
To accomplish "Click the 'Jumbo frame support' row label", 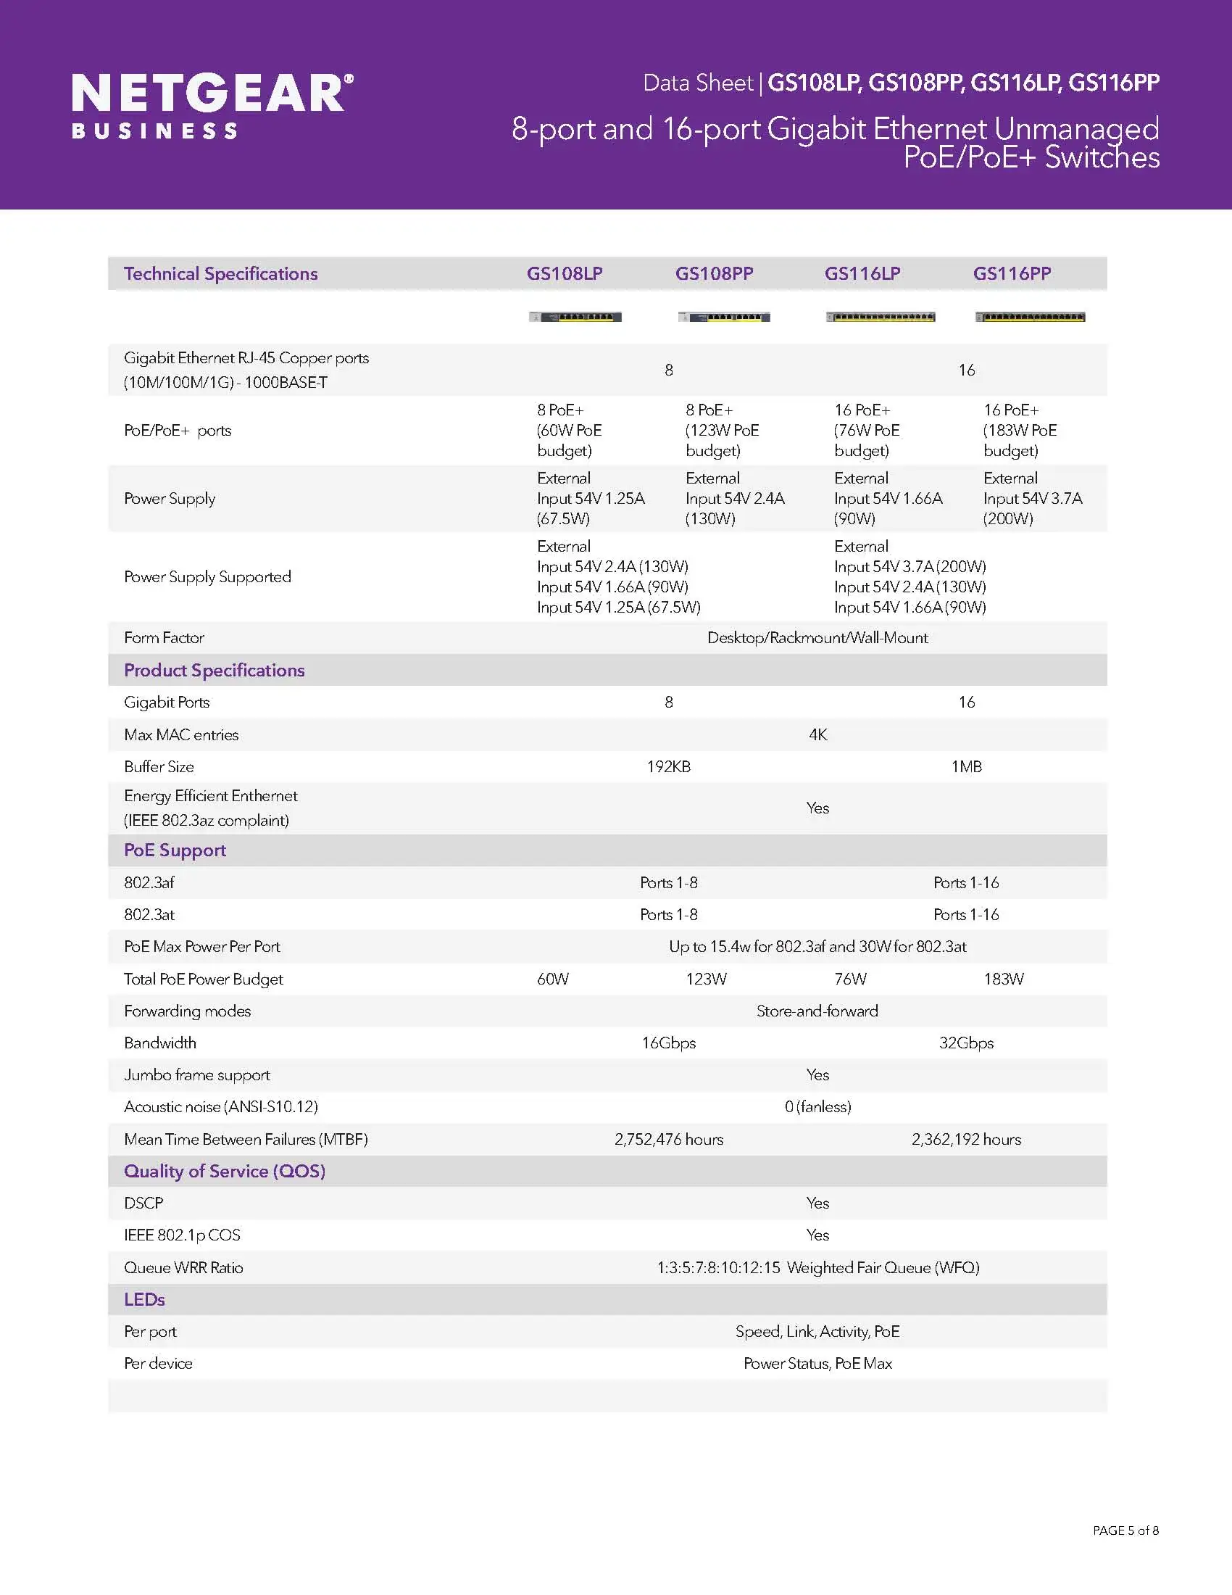I will point(197,1075).
